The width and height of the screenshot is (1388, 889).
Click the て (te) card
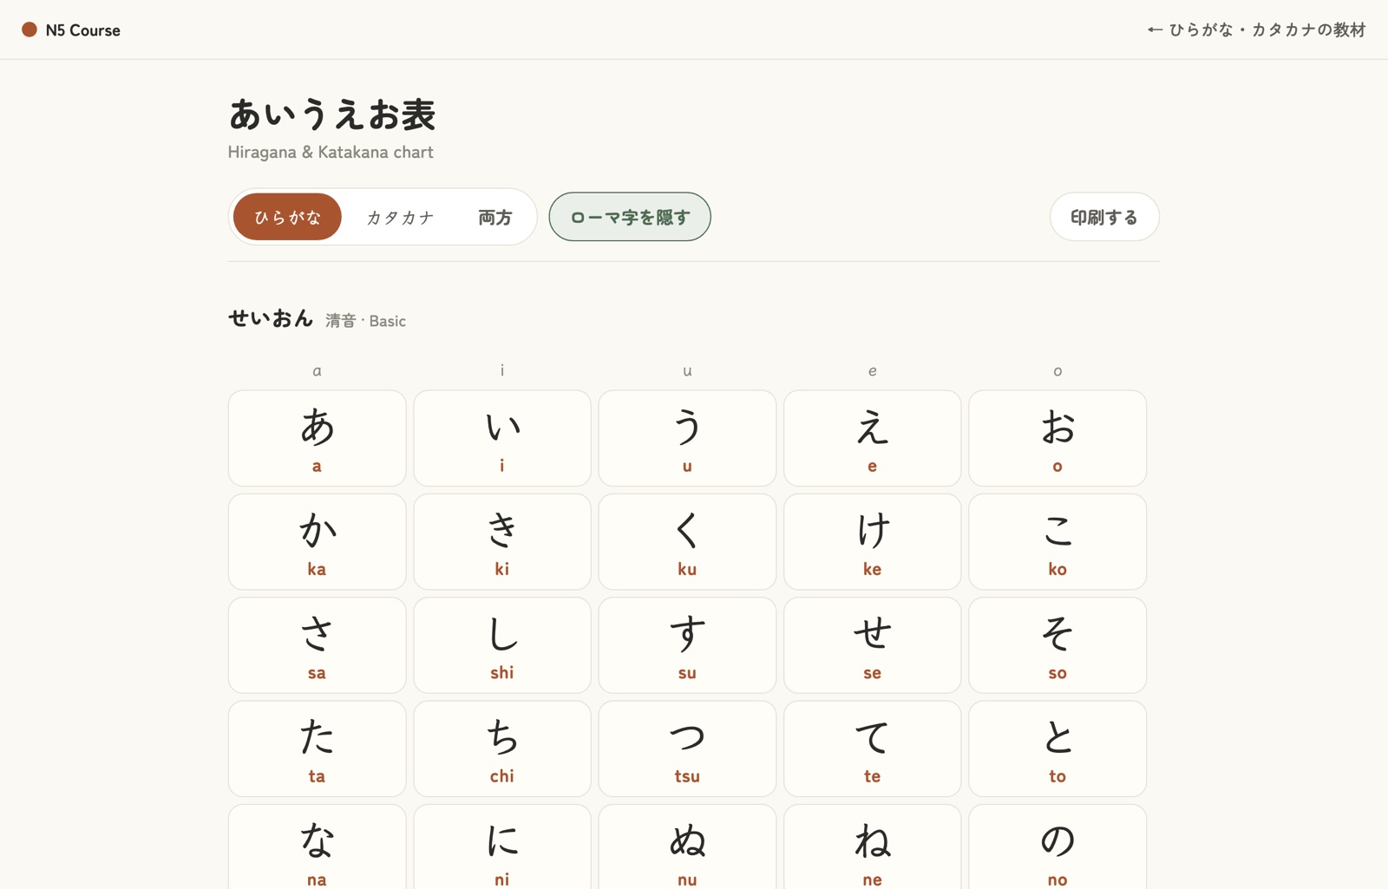(x=873, y=748)
